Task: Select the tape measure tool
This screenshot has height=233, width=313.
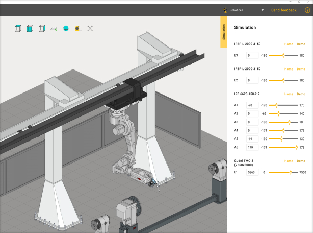Action: coord(77,29)
